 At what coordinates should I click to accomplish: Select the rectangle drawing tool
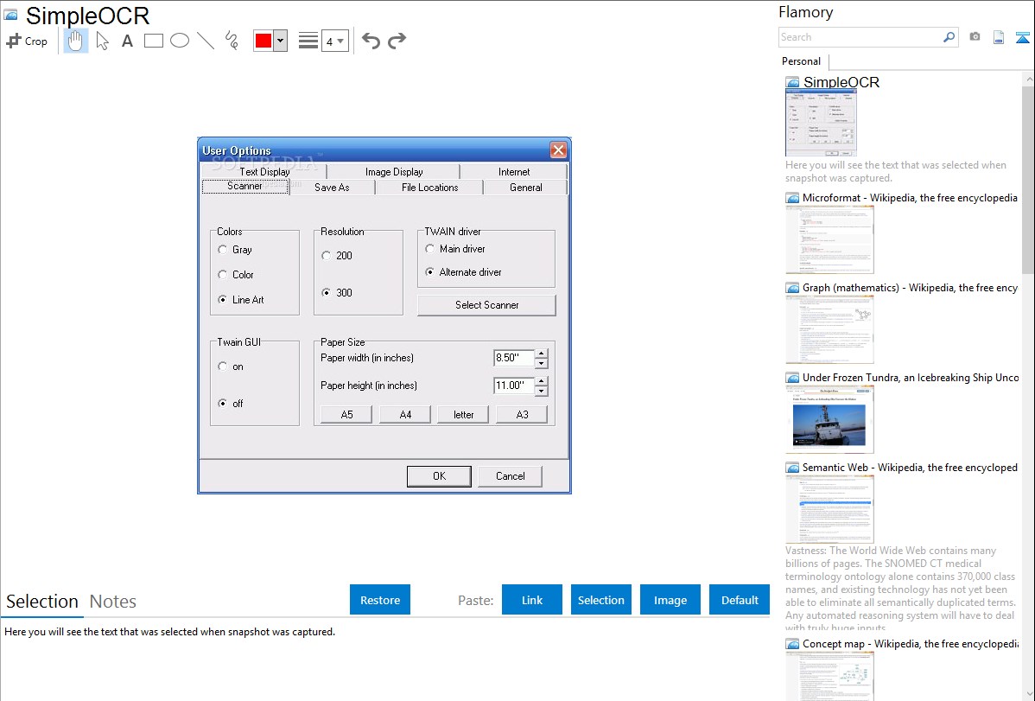(x=154, y=41)
